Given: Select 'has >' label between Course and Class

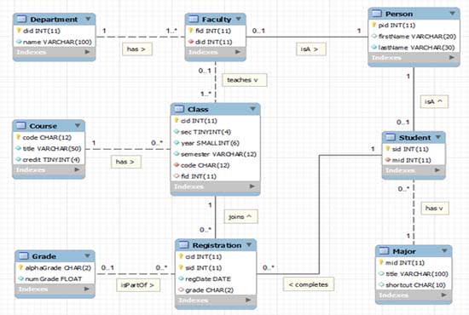Looking at the screenshot, I should (126, 162).
